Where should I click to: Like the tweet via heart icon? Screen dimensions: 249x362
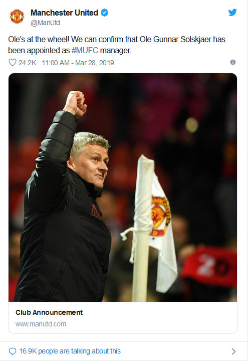[13, 62]
